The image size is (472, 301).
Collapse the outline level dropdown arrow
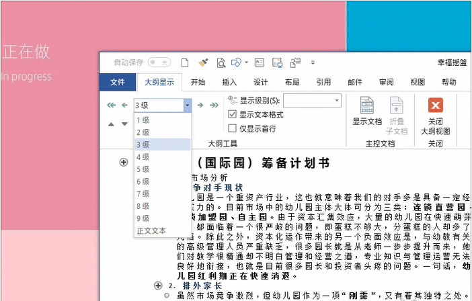pos(187,105)
